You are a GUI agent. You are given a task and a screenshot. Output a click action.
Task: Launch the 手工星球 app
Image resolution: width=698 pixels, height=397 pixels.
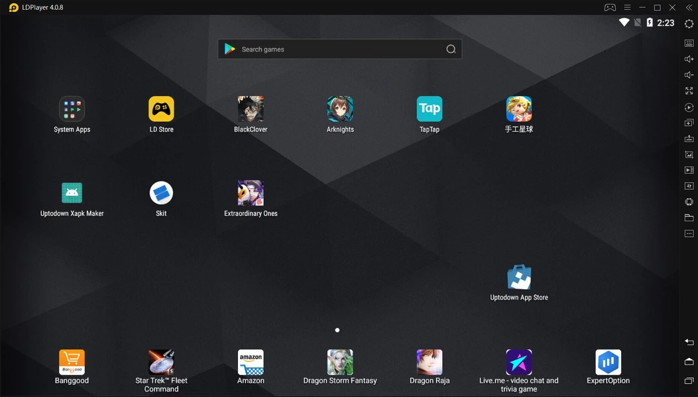click(519, 109)
